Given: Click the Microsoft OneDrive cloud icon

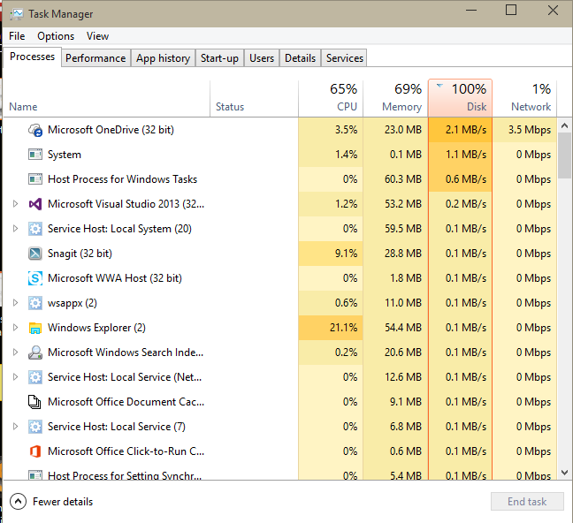Looking at the screenshot, I should [35, 130].
